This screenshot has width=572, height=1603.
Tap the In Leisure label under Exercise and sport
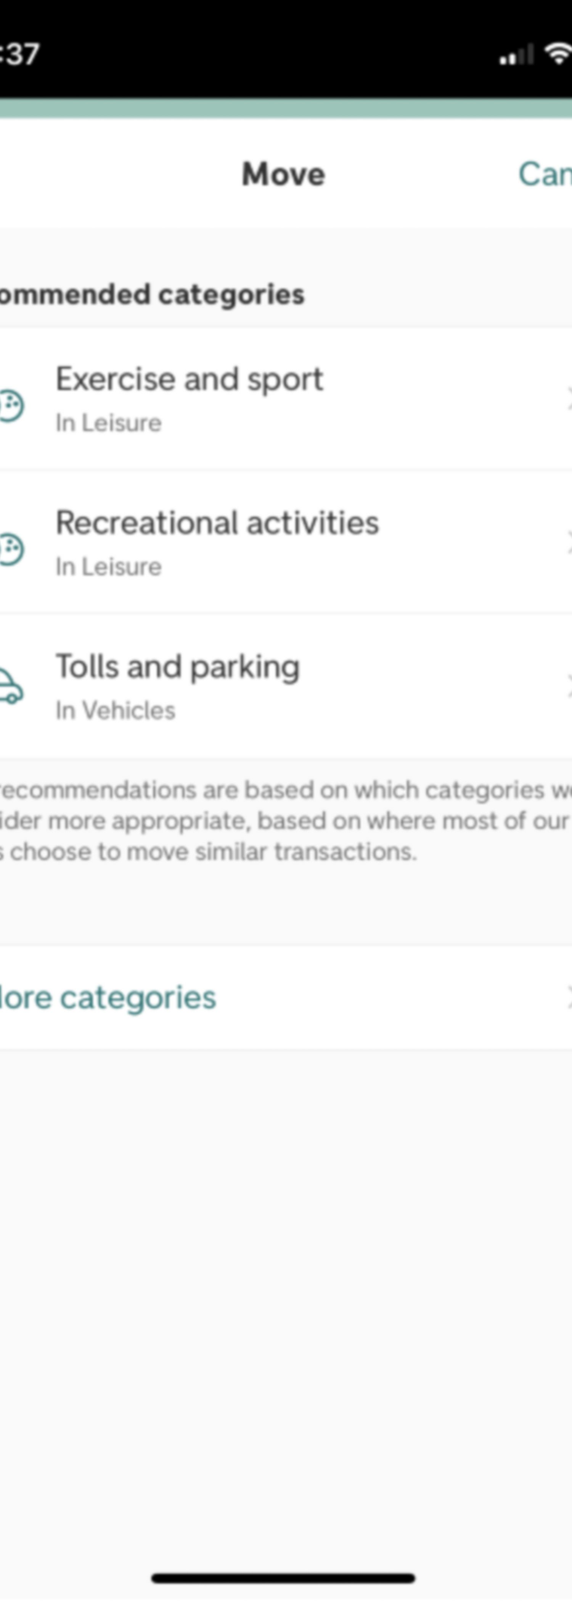(x=109, y=422)
